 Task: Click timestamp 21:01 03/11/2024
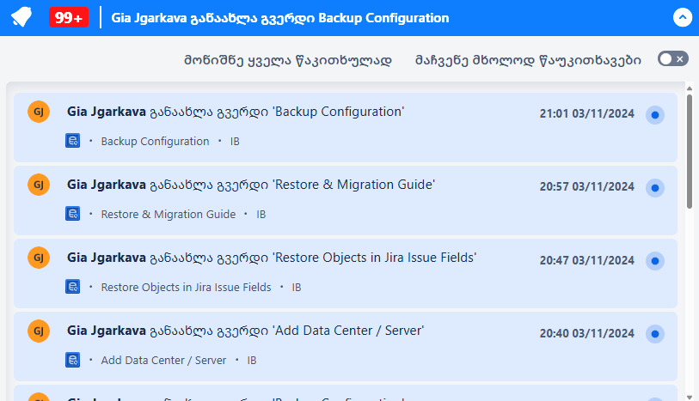(x=586, y=113)
